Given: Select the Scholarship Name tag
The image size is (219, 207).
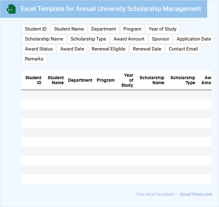Looking at the screenshot, I should pos(44,39).
